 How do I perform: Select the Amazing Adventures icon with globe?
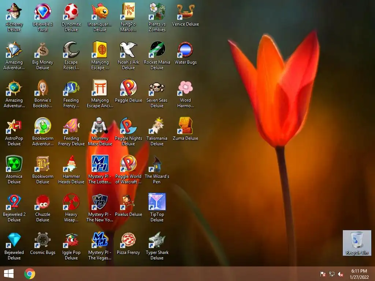click(x=14, y=87)
